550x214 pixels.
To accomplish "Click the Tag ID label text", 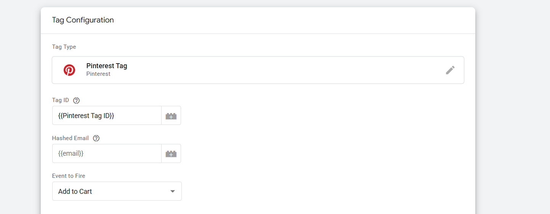I will [x=61, y=100].
